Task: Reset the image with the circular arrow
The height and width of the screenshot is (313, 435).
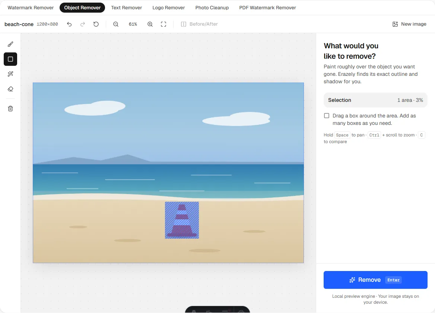Action: [96, 24]
